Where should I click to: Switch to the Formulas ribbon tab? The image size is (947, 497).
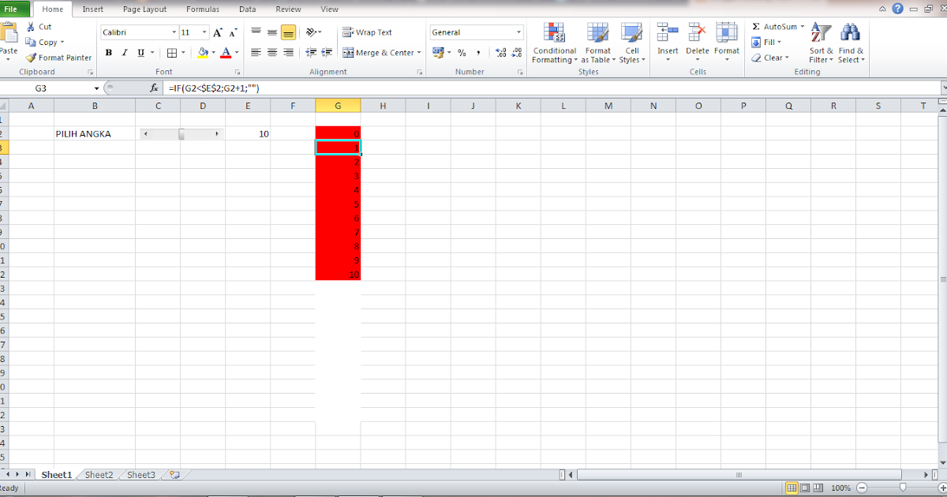coord(203,9)
